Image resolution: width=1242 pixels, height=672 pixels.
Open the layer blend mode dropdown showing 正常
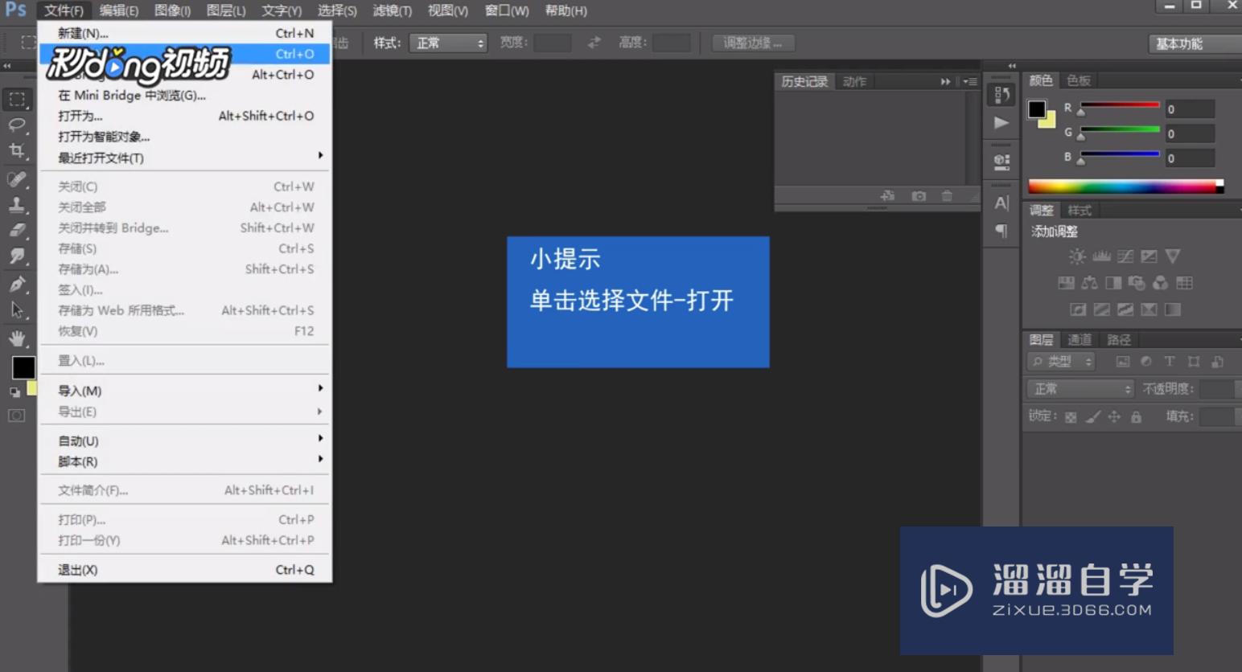tap(1080, 390)
